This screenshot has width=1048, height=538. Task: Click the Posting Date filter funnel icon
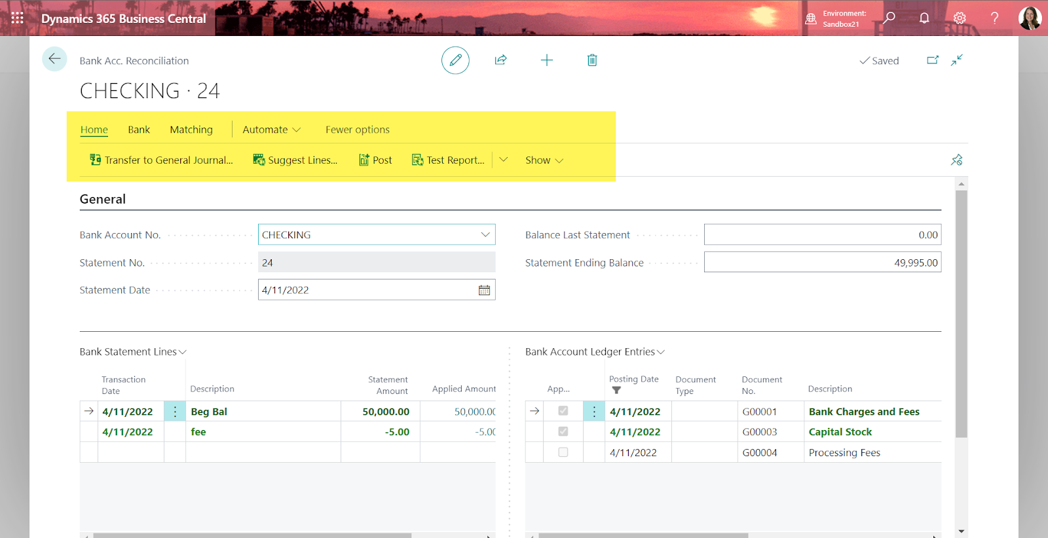point(616,390)
